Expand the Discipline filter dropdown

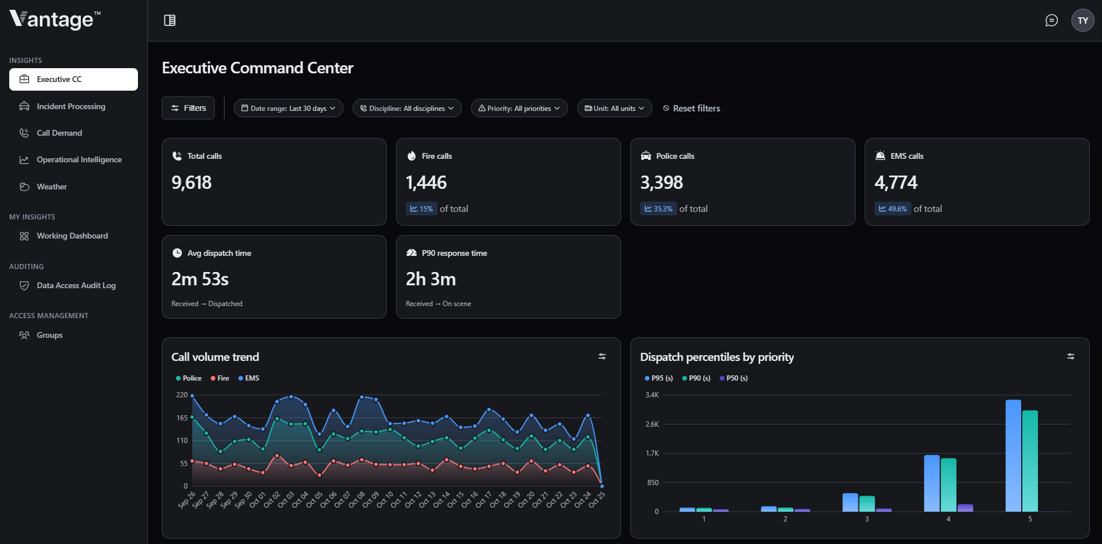(407, 108)
